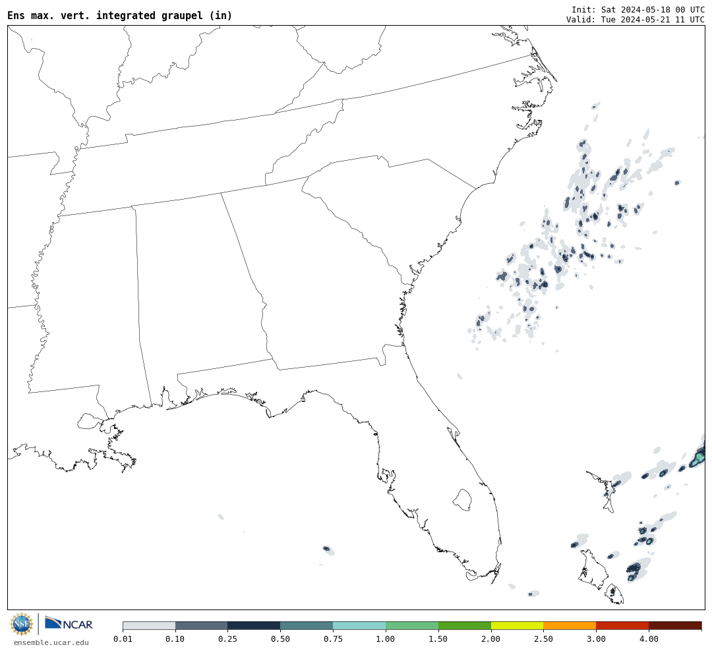Click the map title 'Ens max. vert. integrated graupel (in)'
712x651 pixels.
[119, 15]
